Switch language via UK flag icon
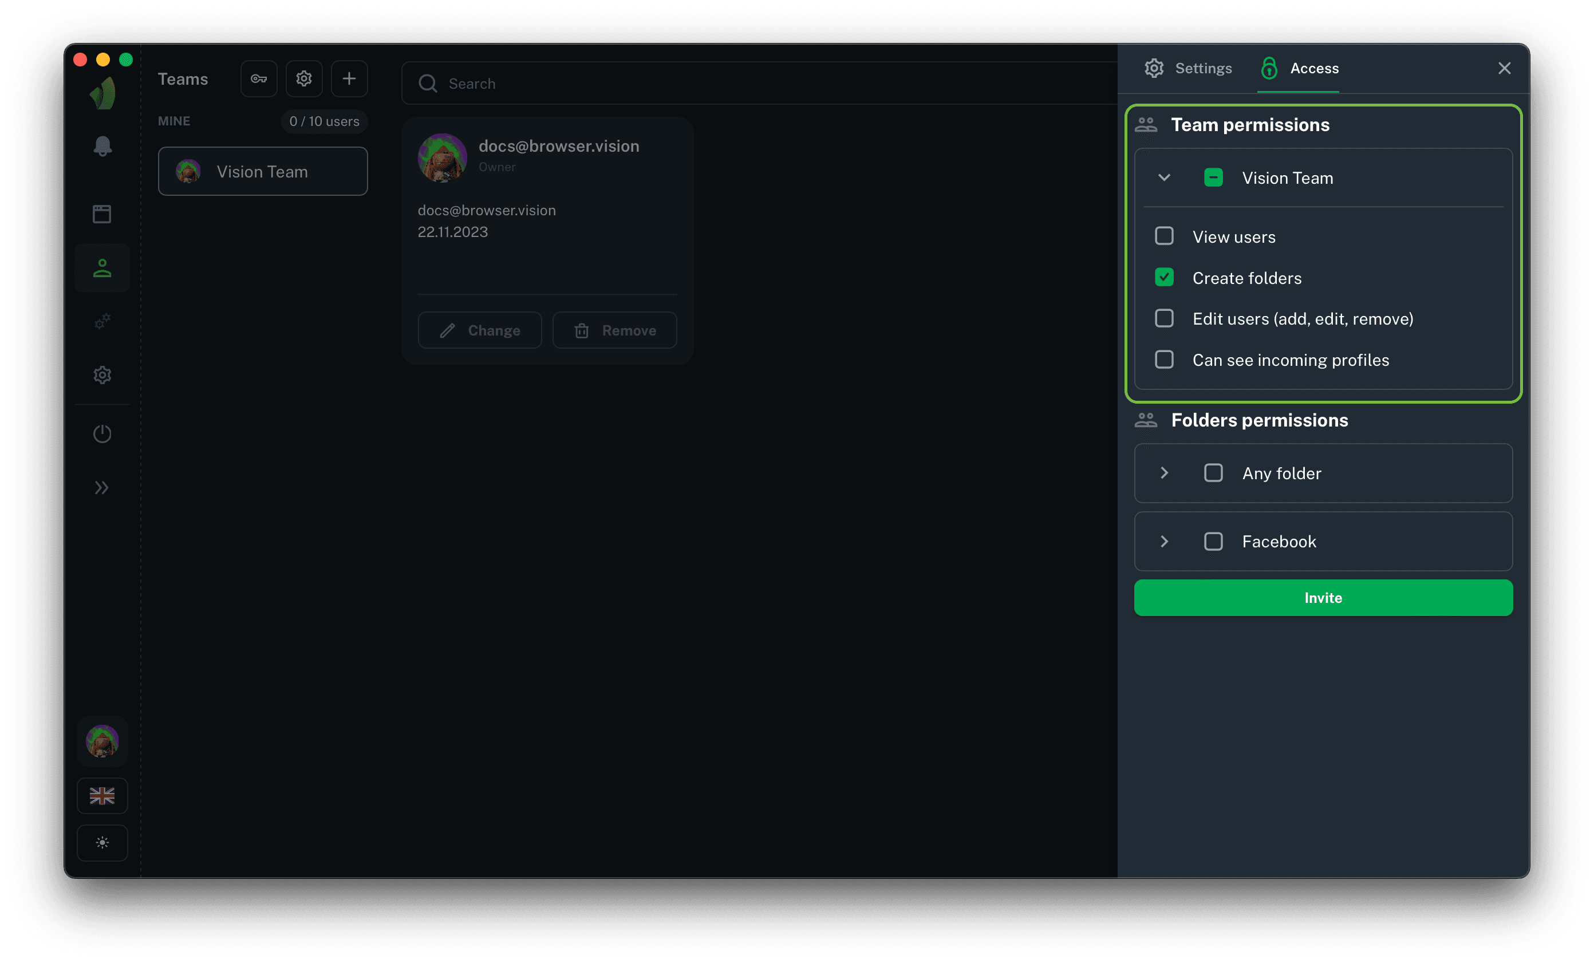The height and width of the screenshot is (963, 1594). (x=102, y=795)
